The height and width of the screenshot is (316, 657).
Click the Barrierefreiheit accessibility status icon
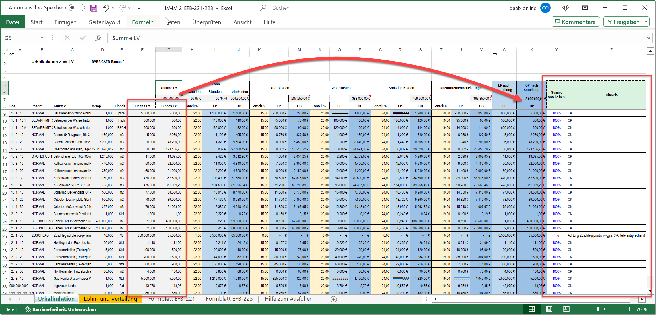click(28, 309)
